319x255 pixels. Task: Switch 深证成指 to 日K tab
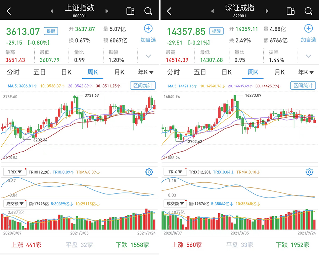click(x=227, y=72)
